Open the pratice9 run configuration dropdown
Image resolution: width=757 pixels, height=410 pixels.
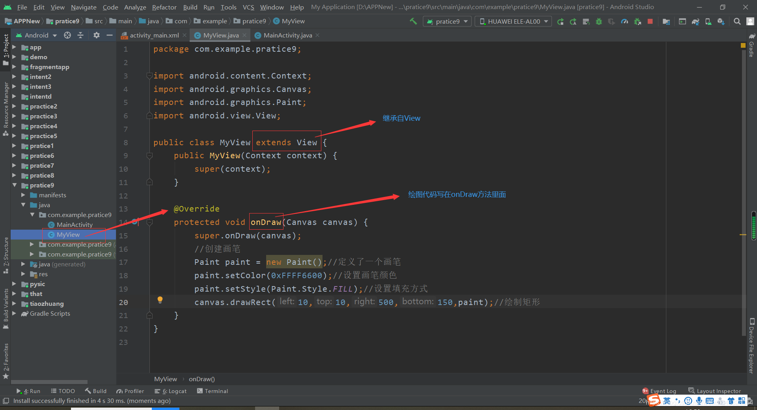coord(447,21)
